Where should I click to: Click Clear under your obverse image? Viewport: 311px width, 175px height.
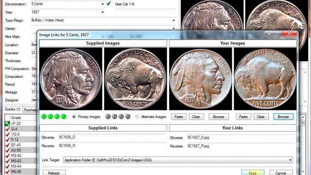tap(196, 117)
